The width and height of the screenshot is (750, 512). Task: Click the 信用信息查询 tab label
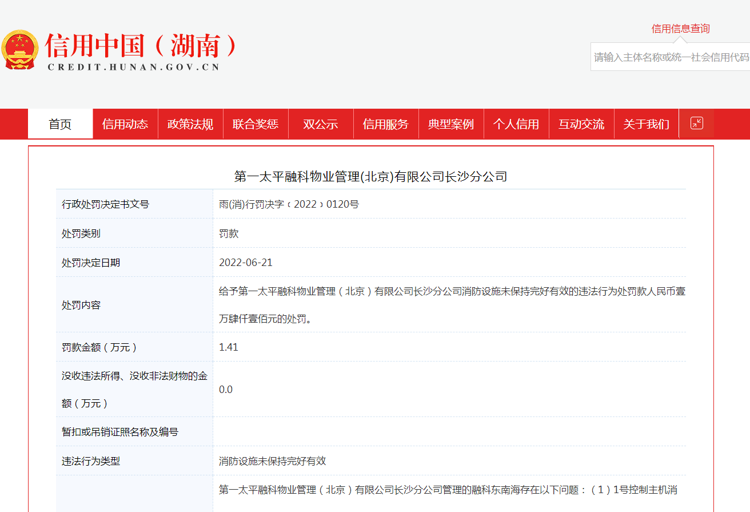tap(680, 29)
